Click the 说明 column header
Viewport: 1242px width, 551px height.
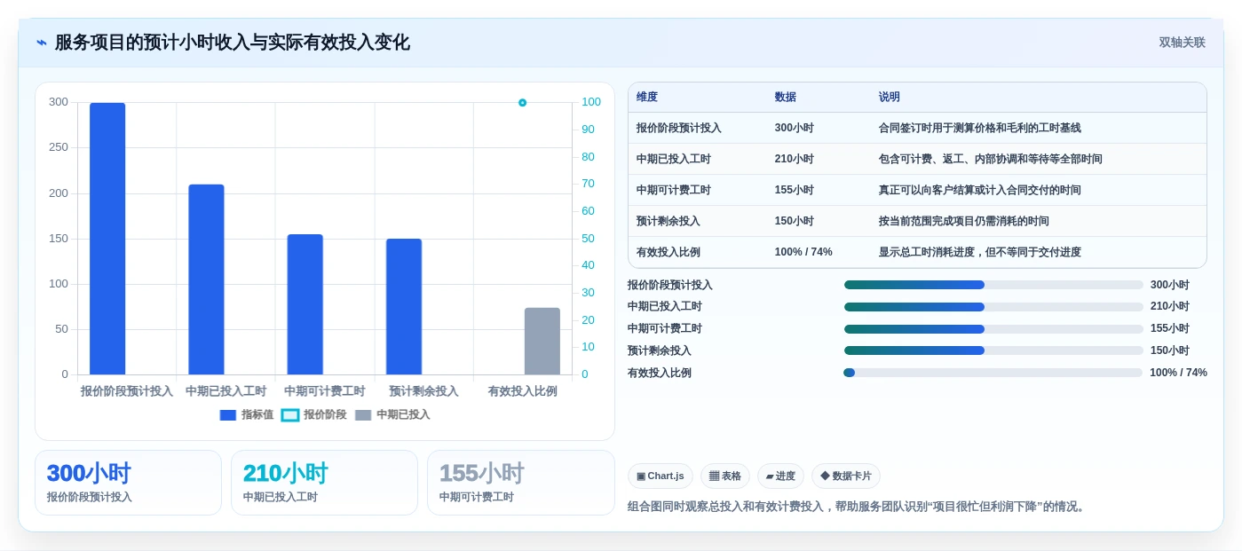click(x=890, y=98)
